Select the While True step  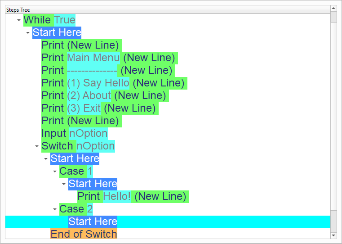pos(49,20)
